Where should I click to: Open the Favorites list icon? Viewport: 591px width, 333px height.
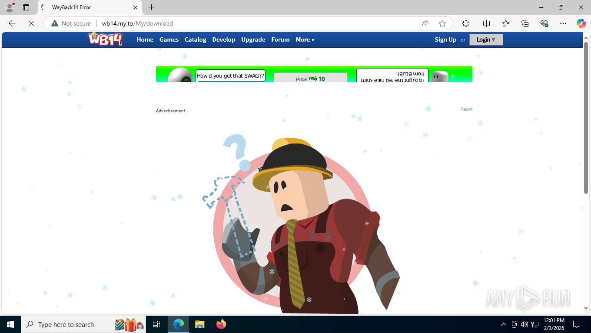pyautogui.click(x=506, y=23)
